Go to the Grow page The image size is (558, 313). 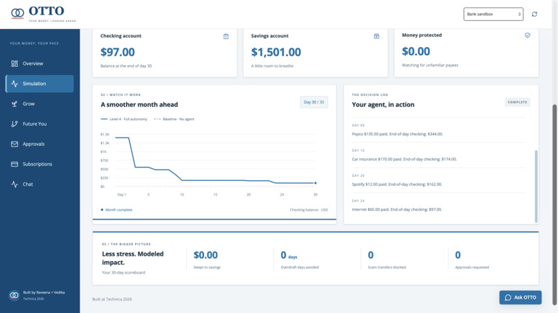(39, 104)
